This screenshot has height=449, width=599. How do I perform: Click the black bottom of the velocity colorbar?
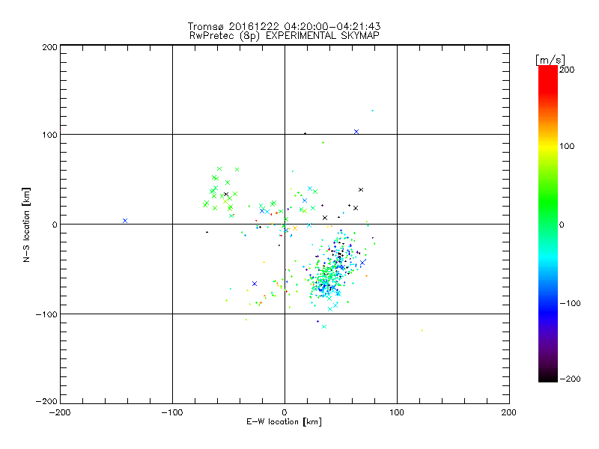pyautogui.click(x=548, y=377)
